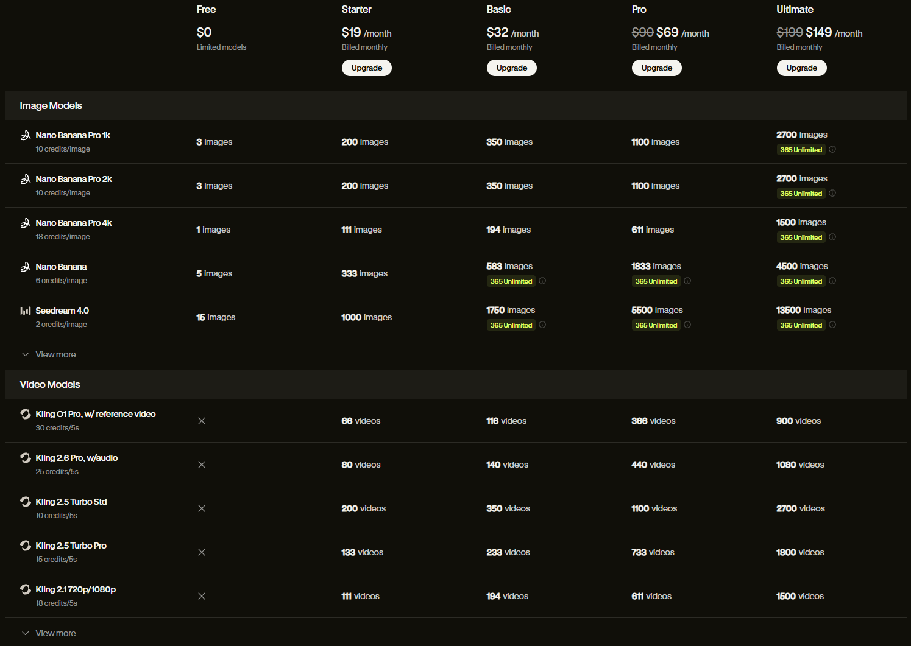The height and width of the screenshot is (646, 911).
Task: Click the Seedream 4.0 model name
Action: point(62,311)
